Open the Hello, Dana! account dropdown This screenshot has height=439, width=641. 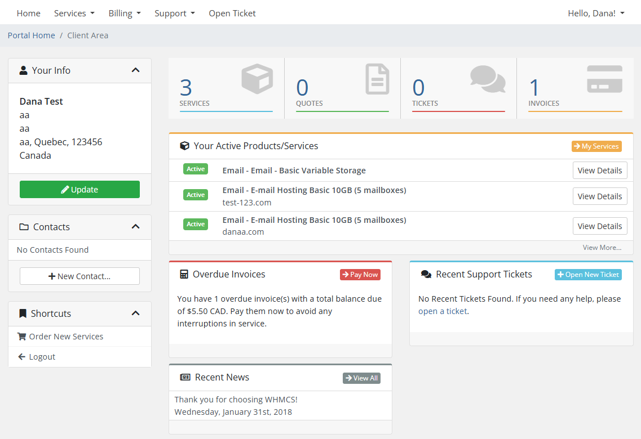pyautogui.click(x=596, y=13)
